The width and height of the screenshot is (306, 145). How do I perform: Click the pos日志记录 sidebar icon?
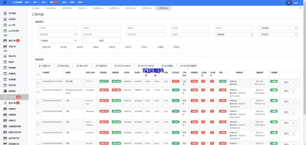coord(5,31)
